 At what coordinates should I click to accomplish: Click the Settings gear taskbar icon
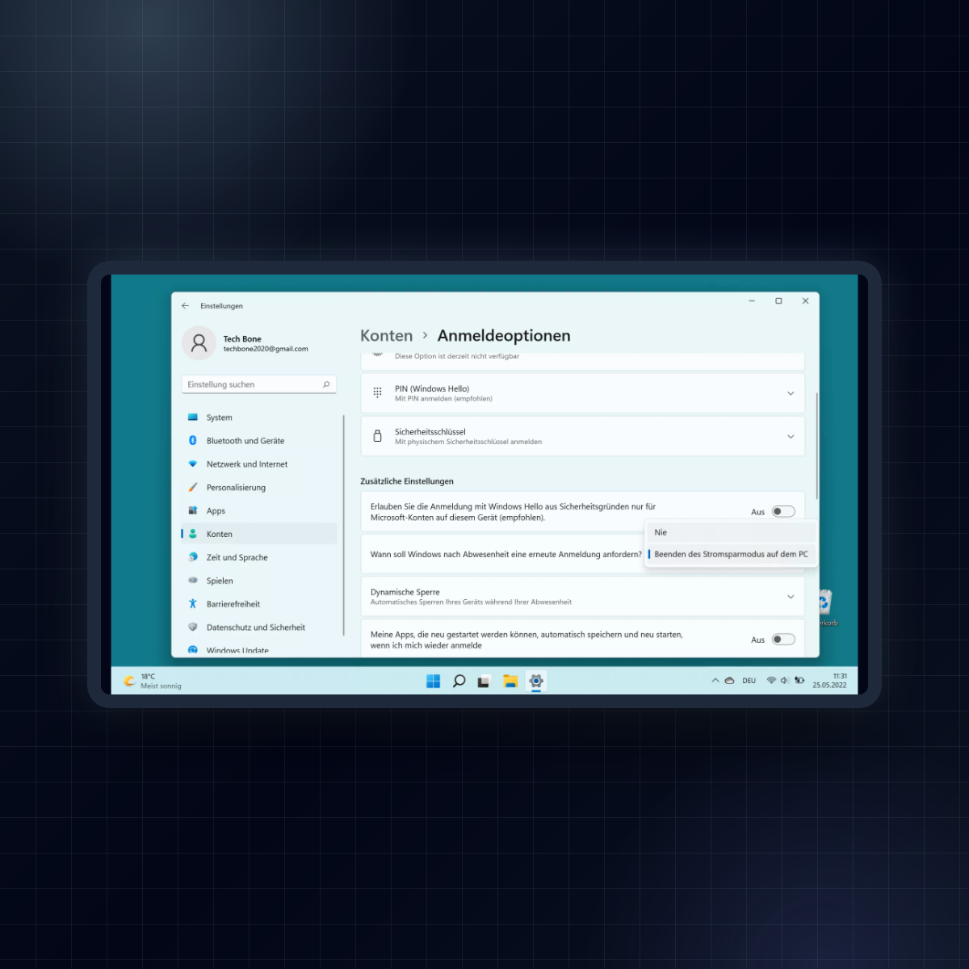point(536,682)
